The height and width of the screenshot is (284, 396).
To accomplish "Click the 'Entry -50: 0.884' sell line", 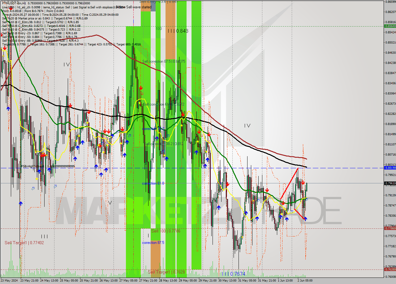I will tap(39, 37).
